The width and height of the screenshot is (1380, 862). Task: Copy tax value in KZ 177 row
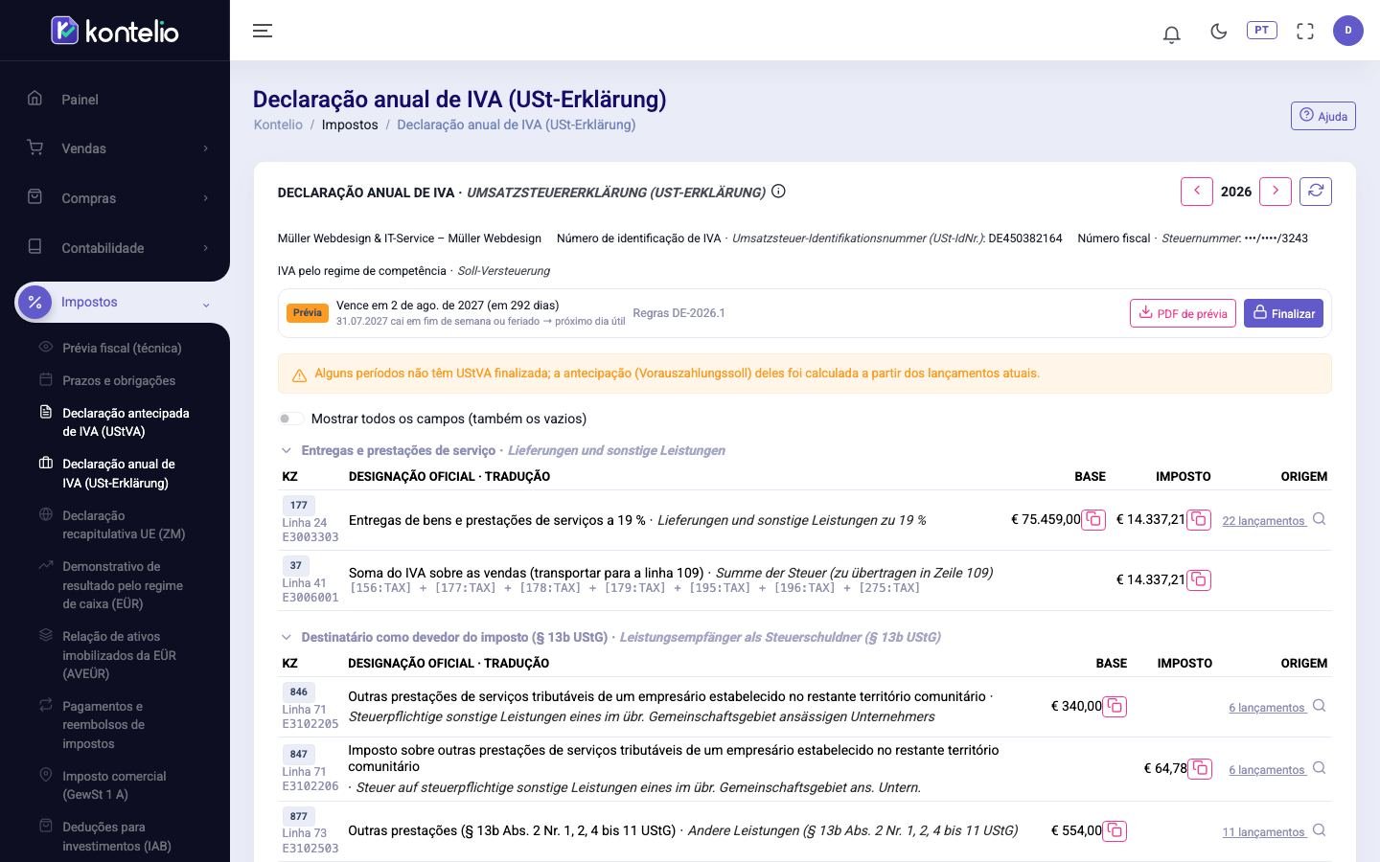coord(1199,520)
